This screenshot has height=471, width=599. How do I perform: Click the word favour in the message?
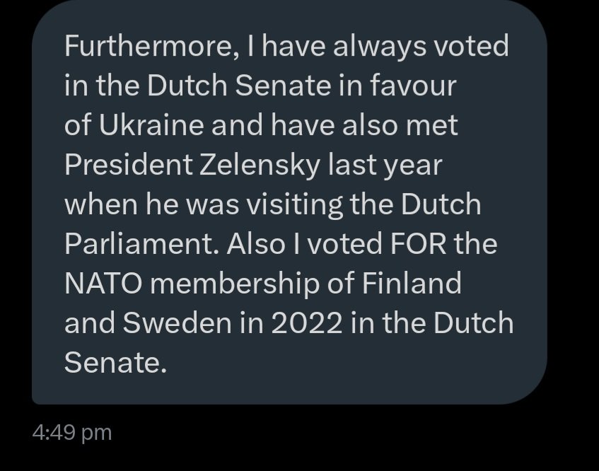pos(413,86)
